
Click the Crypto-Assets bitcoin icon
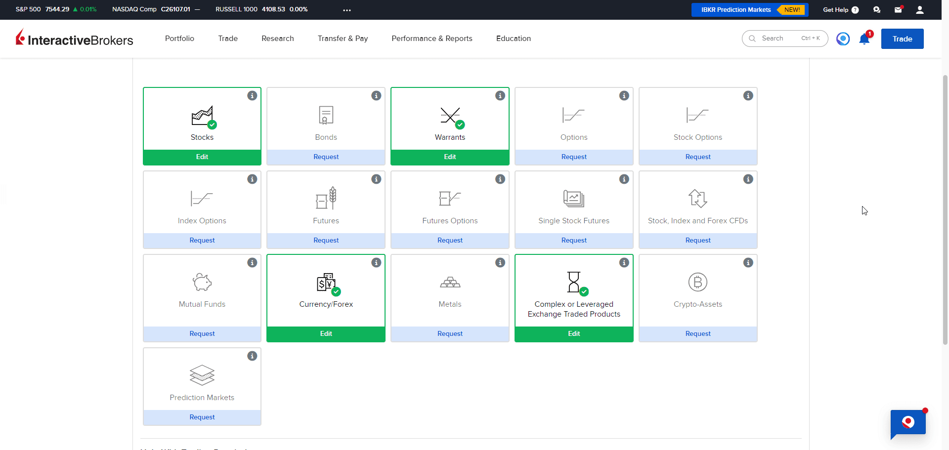point(698,282)
